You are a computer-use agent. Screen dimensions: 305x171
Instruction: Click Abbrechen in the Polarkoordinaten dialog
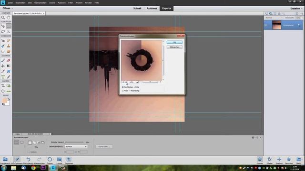point(174,47)
